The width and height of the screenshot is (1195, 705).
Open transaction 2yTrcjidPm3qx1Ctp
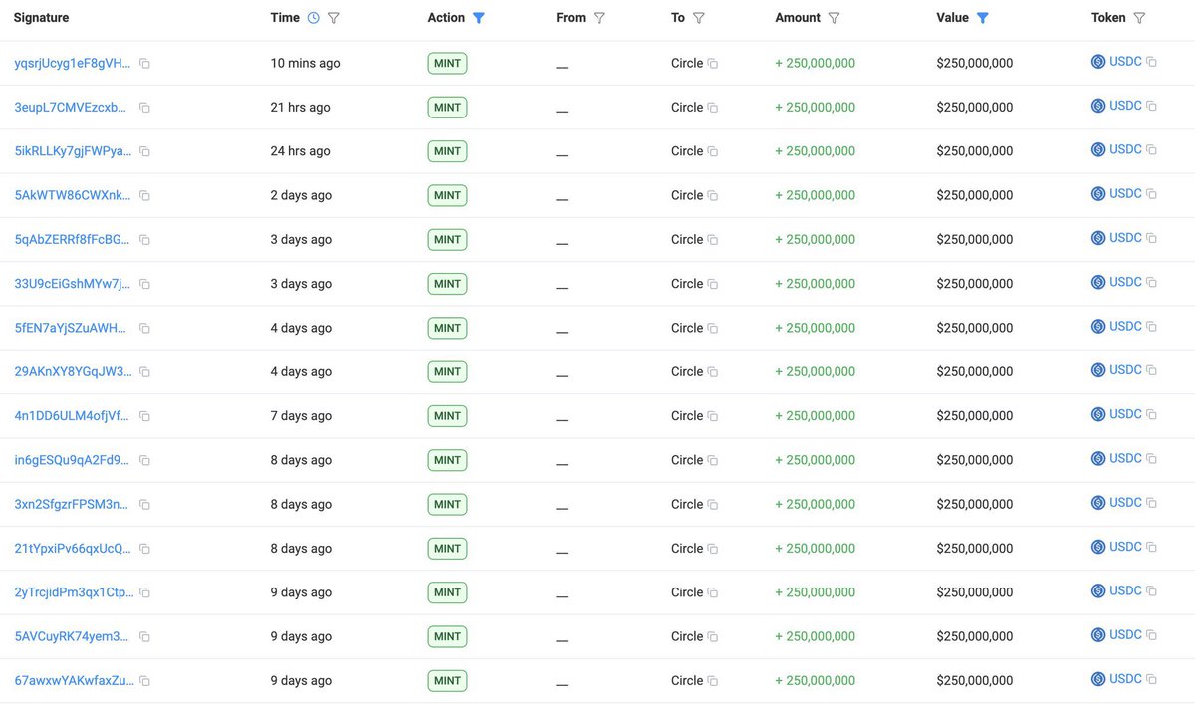coord(74,592)
